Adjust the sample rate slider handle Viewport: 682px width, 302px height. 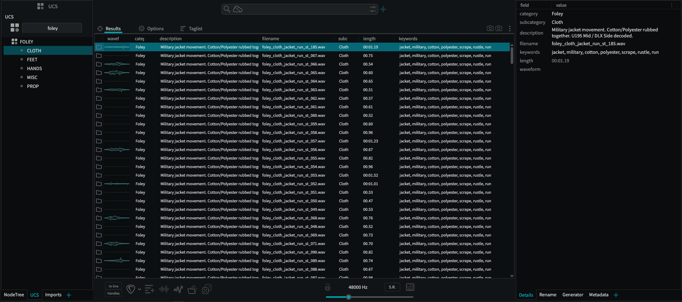(x=349, y=297)
